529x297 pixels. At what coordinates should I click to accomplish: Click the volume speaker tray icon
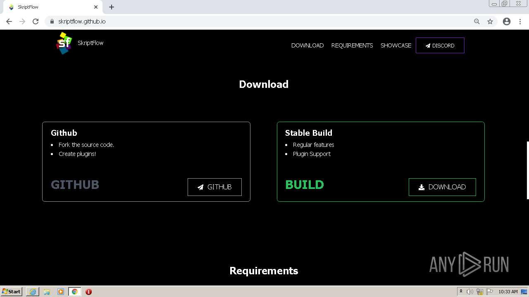(x=470, y=292)
